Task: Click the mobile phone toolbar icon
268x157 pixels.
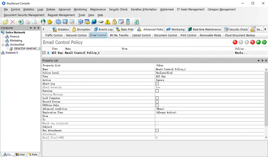Action: click(128, 22)
